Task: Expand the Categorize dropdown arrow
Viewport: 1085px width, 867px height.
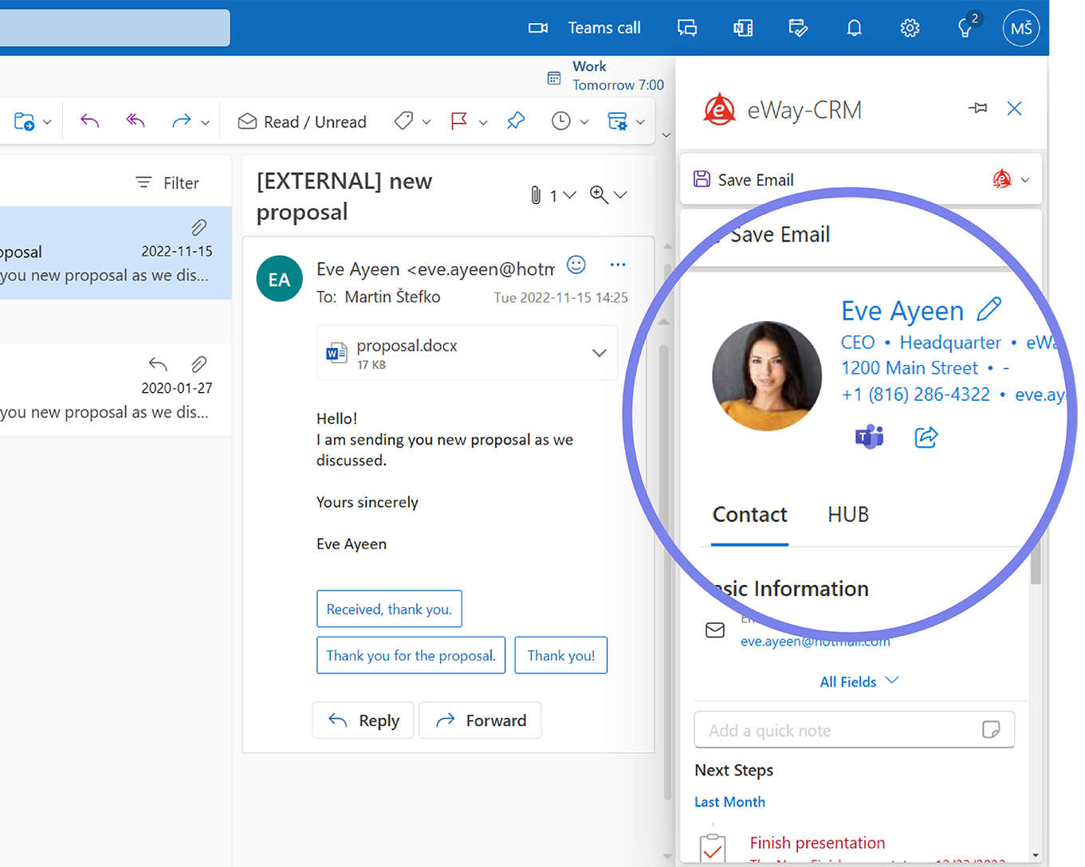Action: click(x=427, y=122)
